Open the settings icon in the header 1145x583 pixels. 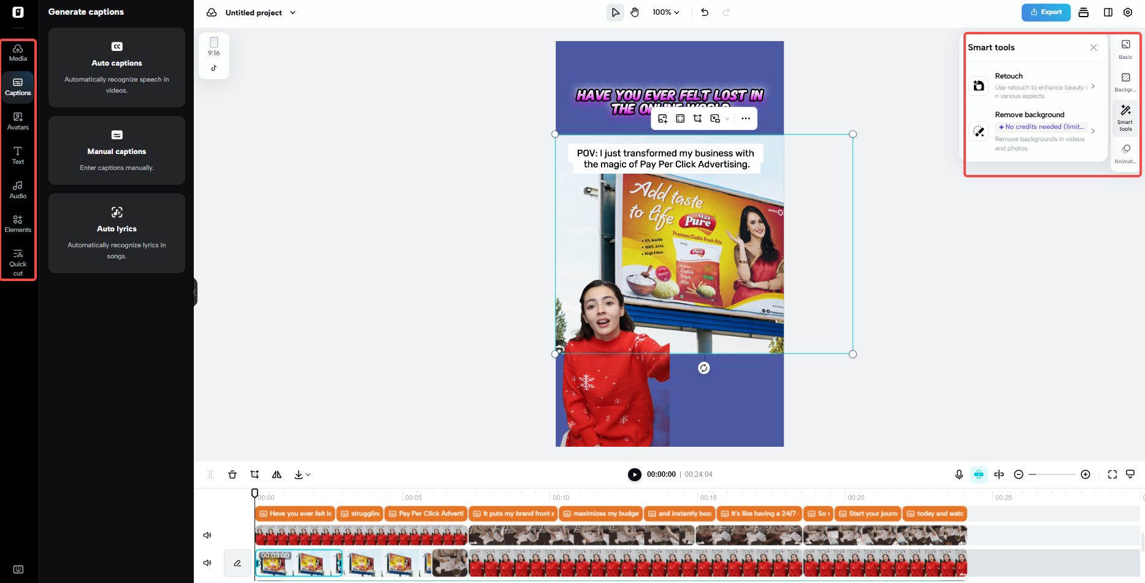pos(1128,12)
